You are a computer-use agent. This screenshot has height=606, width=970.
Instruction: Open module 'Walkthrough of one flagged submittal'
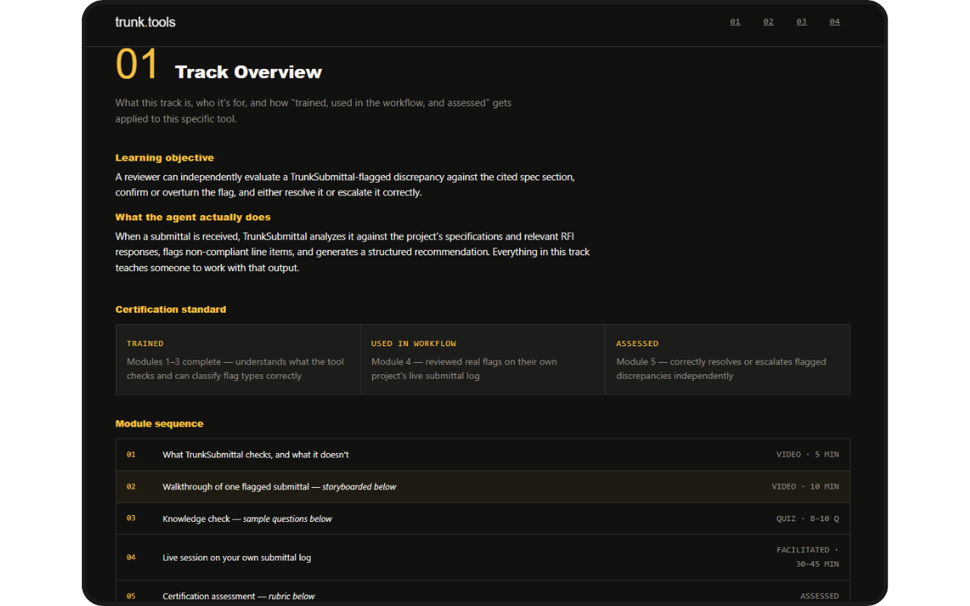483,486
